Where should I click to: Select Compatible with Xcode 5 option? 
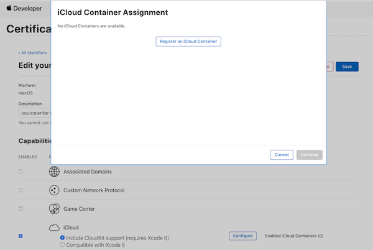tap(62, 244)
